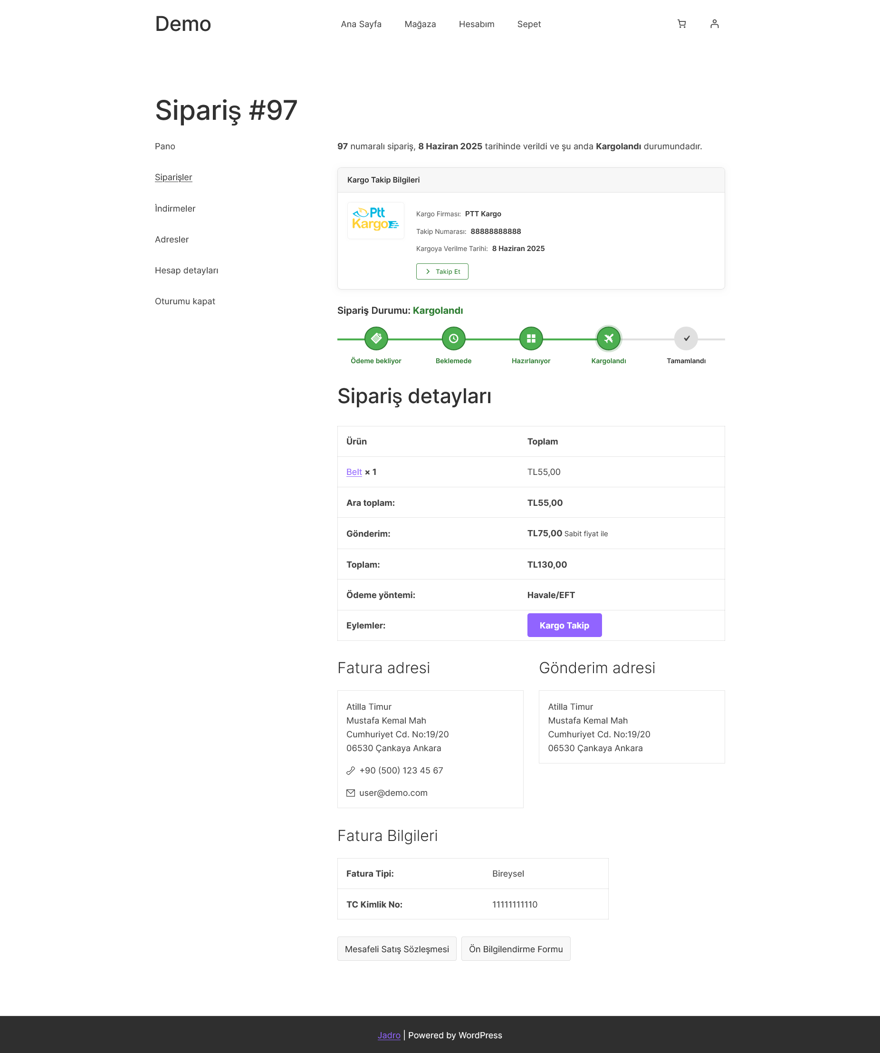Viewport: 880px width, 1053px height.
Task: Select Adresler in the account sidebar
Action: [172, 240]
